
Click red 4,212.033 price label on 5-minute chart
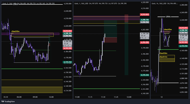(67, 31)
